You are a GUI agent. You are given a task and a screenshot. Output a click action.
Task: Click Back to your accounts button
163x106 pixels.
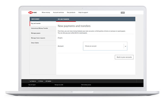tap(124, 57)
